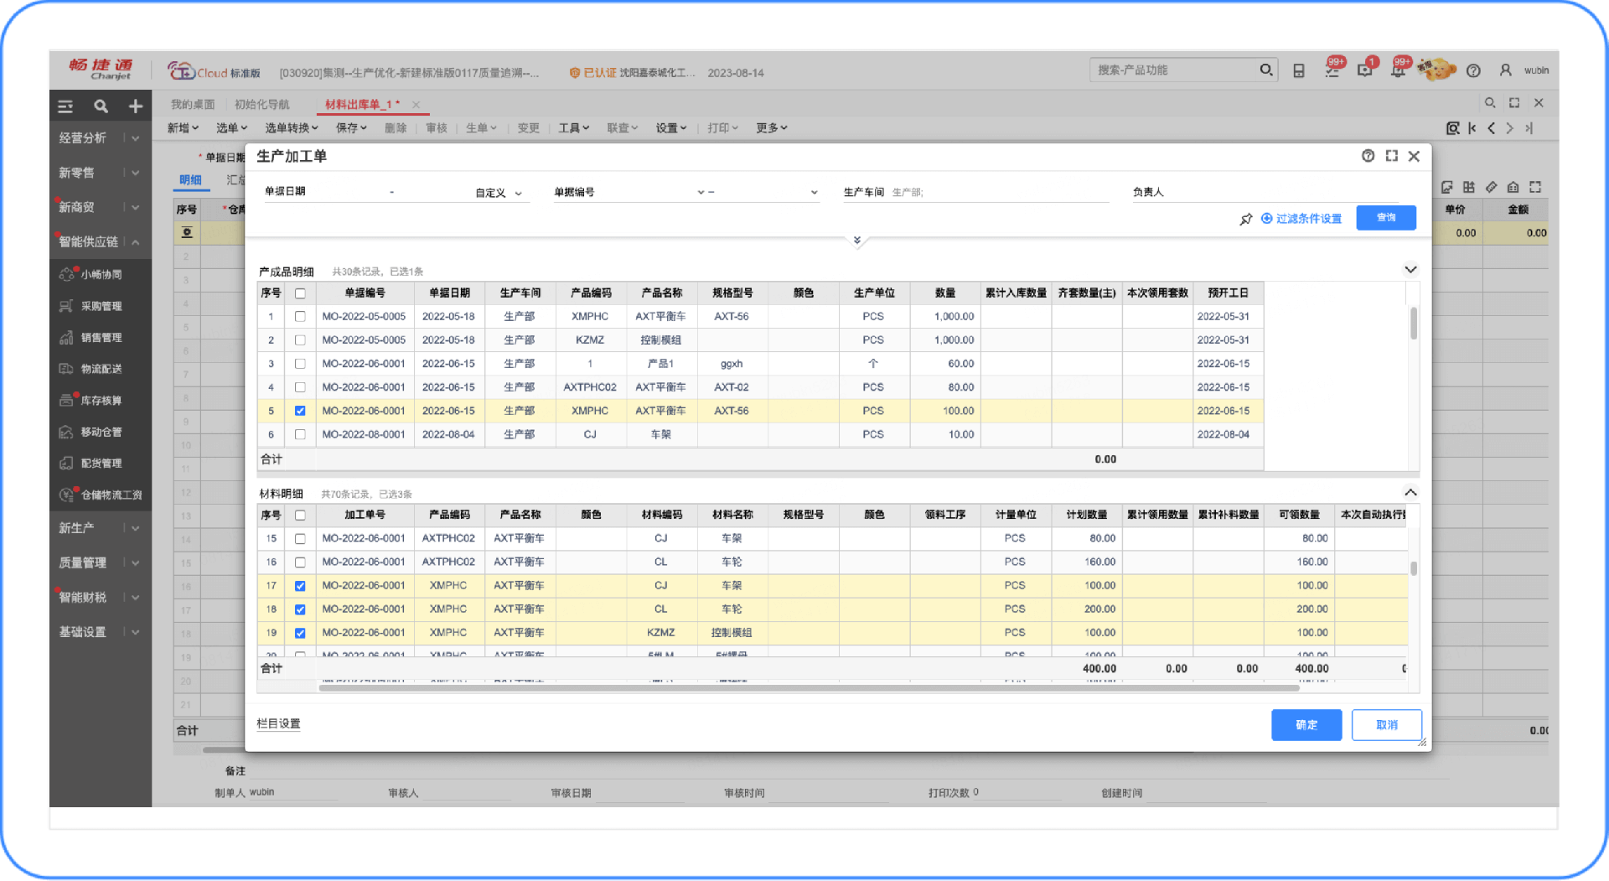Check row 1 MO-2022-05-0005 XMPHC checkbox
This screenshot has height=881, width=1609.
click(300, 317)
